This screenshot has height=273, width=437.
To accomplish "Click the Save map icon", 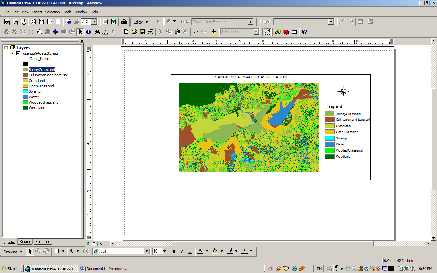I will click(x=142, y=32).
